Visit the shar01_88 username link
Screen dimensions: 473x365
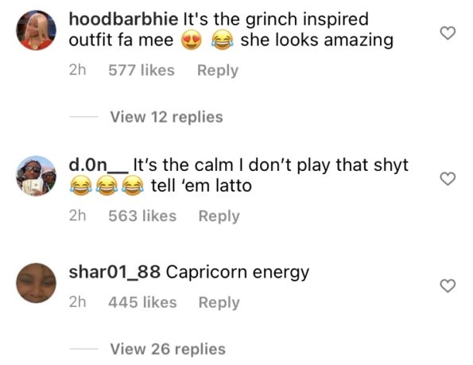click(114, 272)
